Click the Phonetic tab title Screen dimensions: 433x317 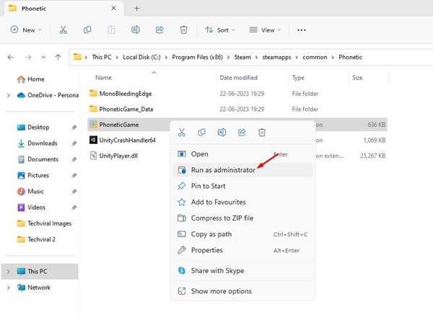[34, 8]
